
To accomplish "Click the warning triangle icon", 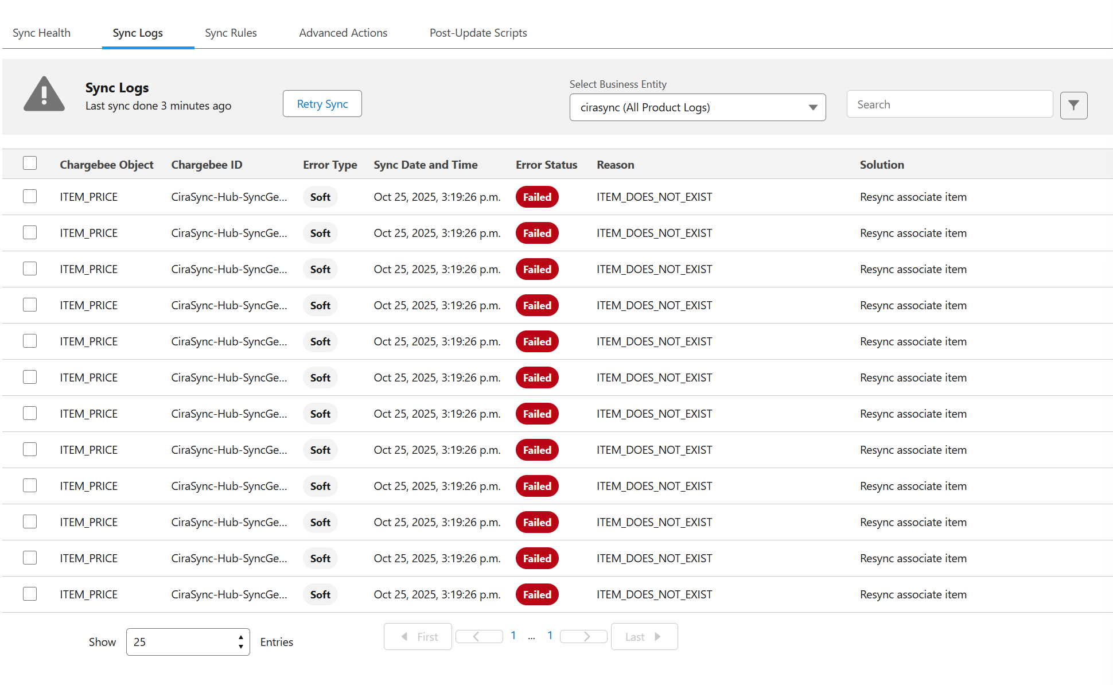I will [44, 95].
